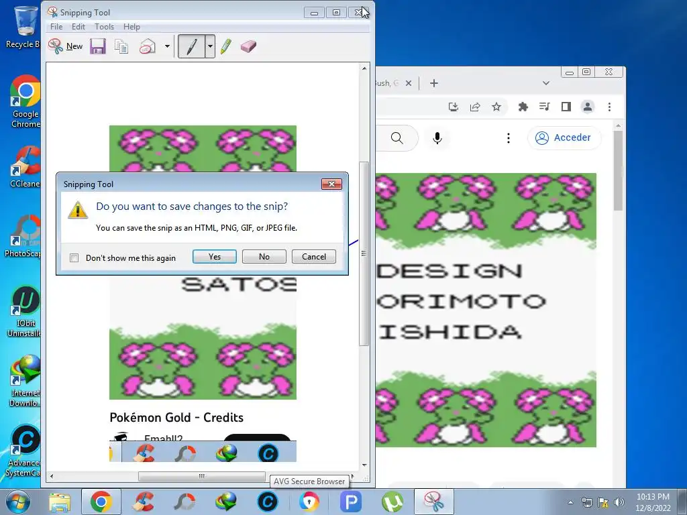Screen dimensions: 687x515
Task: Click the Acceder sign-in button
Action: coord(564,137)
